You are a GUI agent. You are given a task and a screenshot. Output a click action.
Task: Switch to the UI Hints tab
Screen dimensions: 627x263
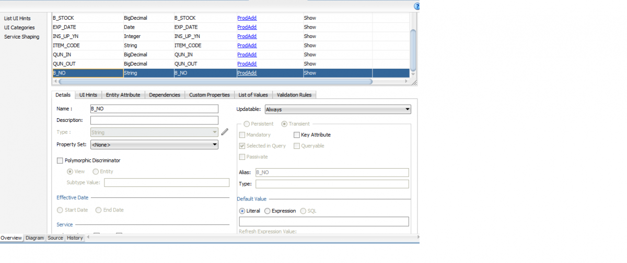[88, 95]
